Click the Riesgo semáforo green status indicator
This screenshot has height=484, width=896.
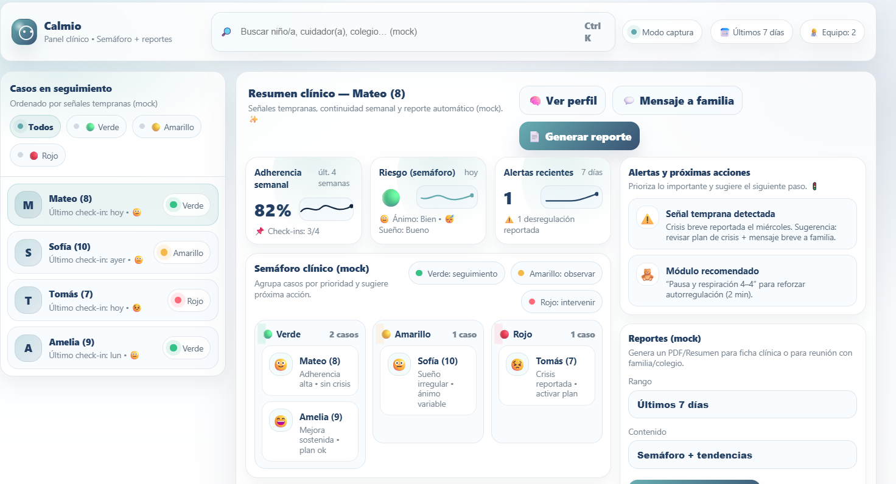coord(391,196)
